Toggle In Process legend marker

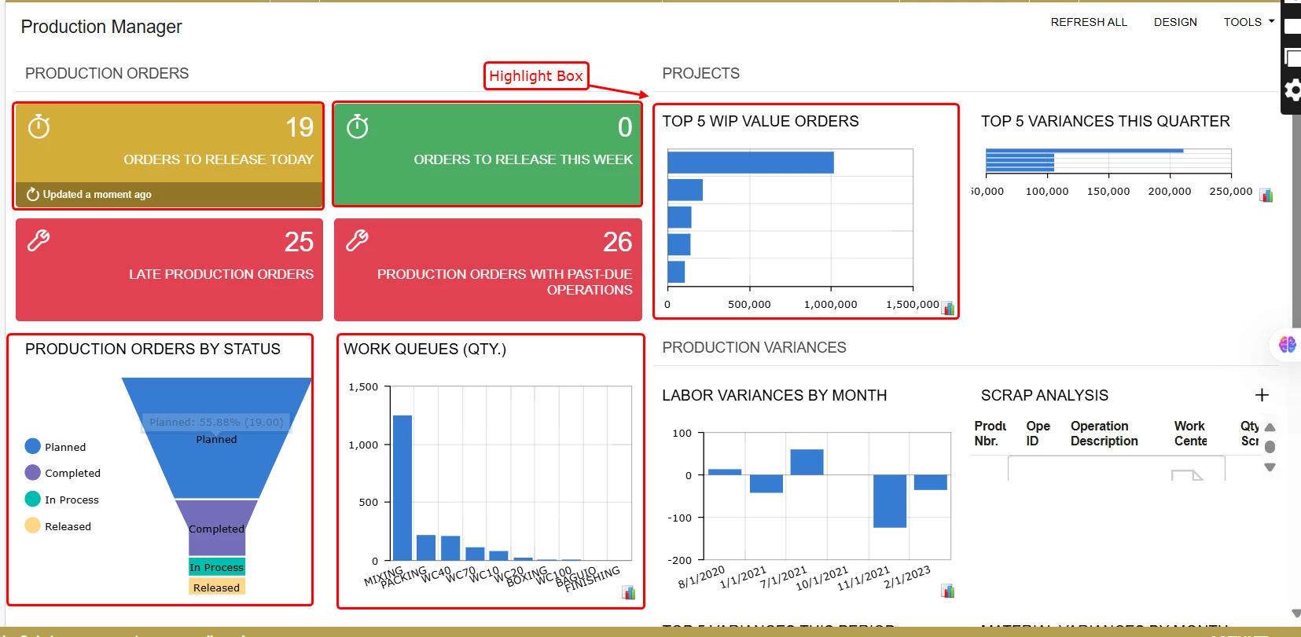[32, 499]
